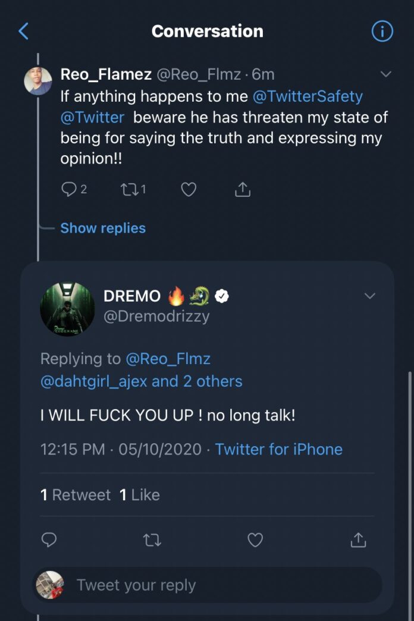This screenshot has height=621, width=414.
Task: Tap reply icon under DREMO's tweet
Action: coord(49,540)
